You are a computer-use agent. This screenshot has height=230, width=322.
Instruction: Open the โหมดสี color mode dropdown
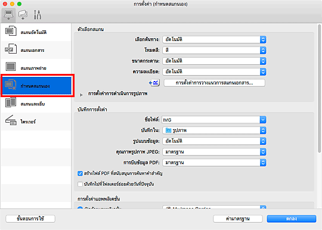(214, 50)
